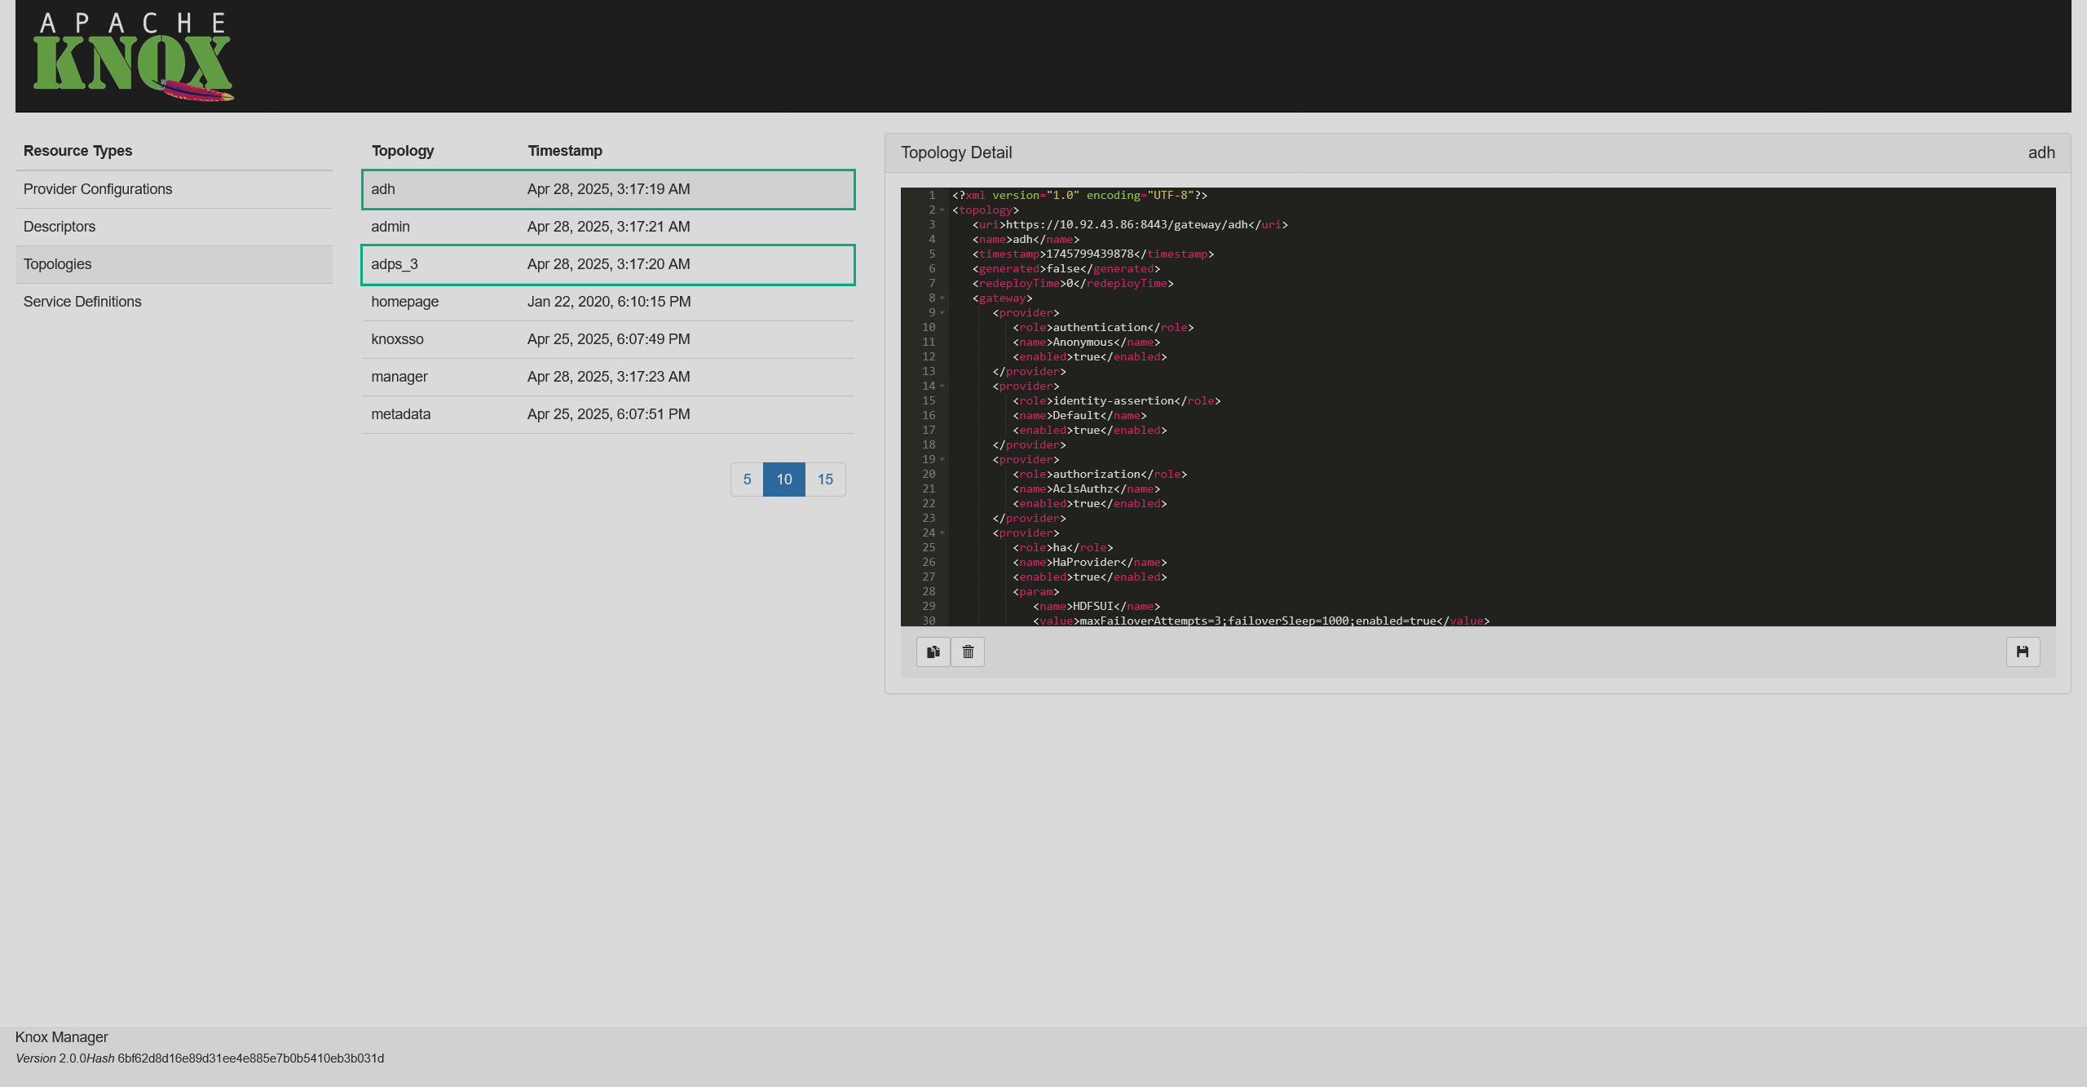The width and height of the screenshot is (2087, 1087).
Task: Click timestamp Apr 28, 2025, 3:17:23 AM
Action: (609, 377)
